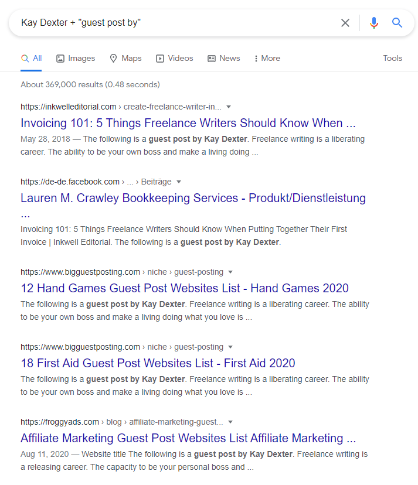Open dropdown arrow for Hand Games result URL
Image resolution: width=418 pixels, height=485 pixels.
pos(230,272)
